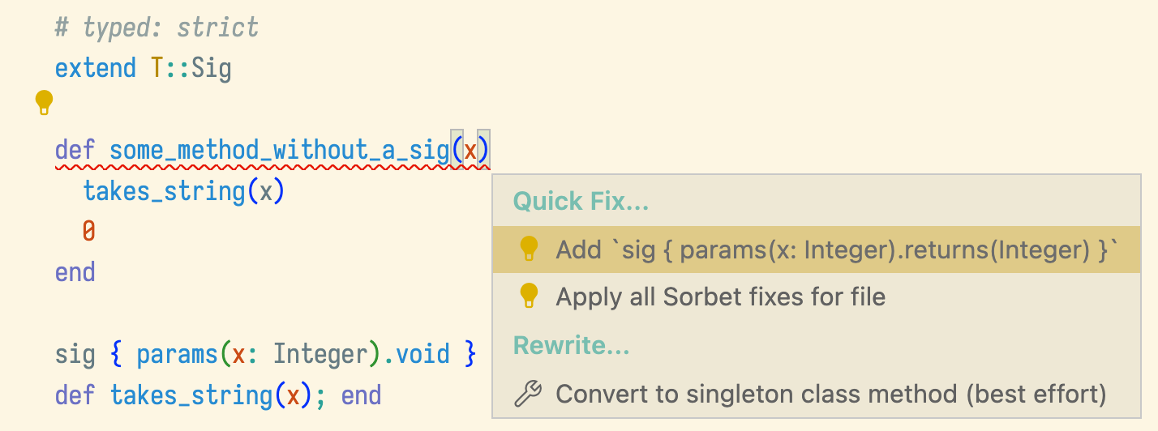Click the wrench icon for the singleton conversion
The image size is (1158, 431).
(529, 394)
